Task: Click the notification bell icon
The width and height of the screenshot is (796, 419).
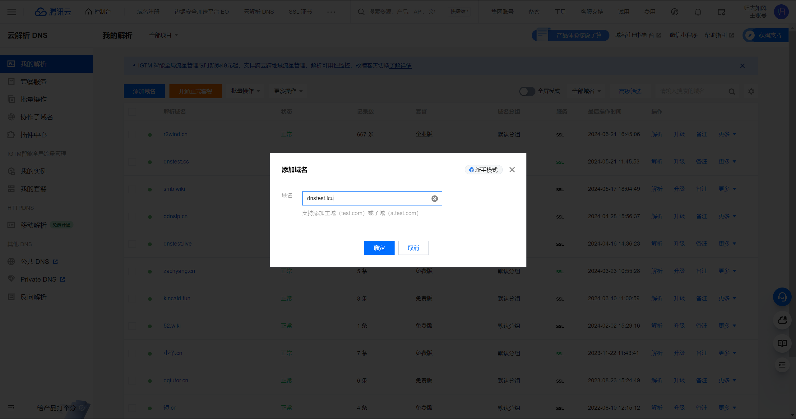Action: point(698,12)
